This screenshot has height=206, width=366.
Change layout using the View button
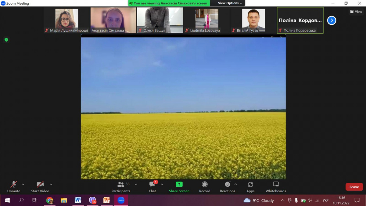coord(356,12)
